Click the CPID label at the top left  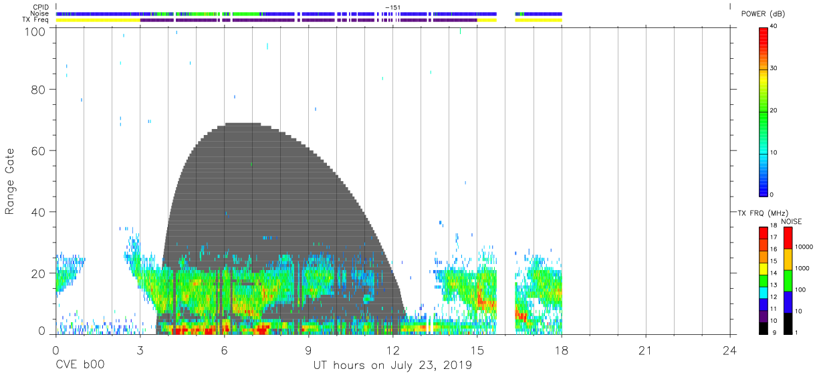tap(39, 7)
